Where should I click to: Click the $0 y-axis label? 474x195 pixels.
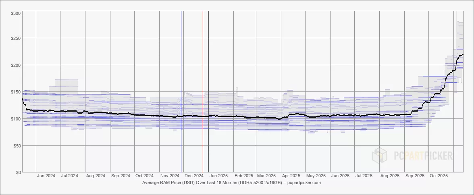click(18, 172)
